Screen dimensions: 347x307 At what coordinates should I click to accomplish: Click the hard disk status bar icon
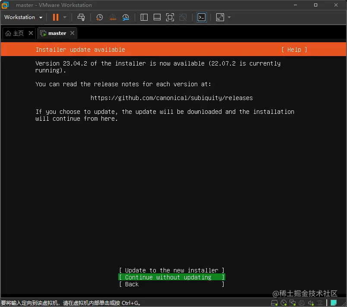click(274, 303)
